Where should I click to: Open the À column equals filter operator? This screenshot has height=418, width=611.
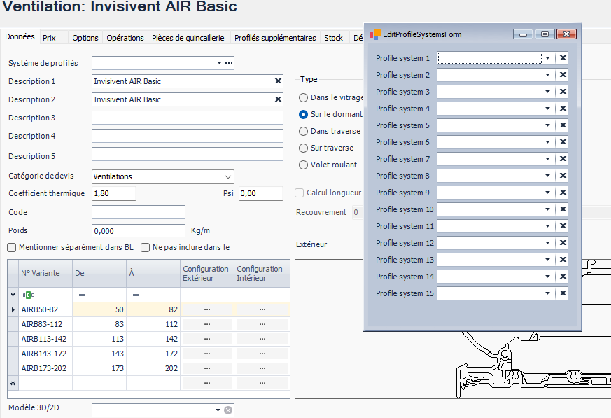coord(136,295)
